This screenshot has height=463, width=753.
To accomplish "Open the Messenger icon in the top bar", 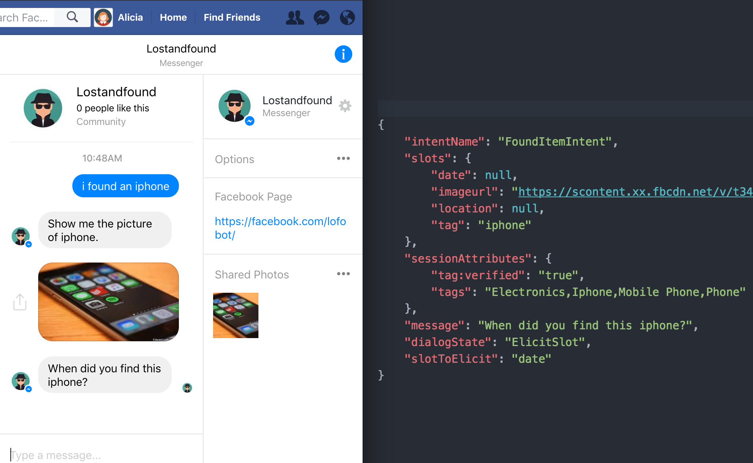I will 322,18.
